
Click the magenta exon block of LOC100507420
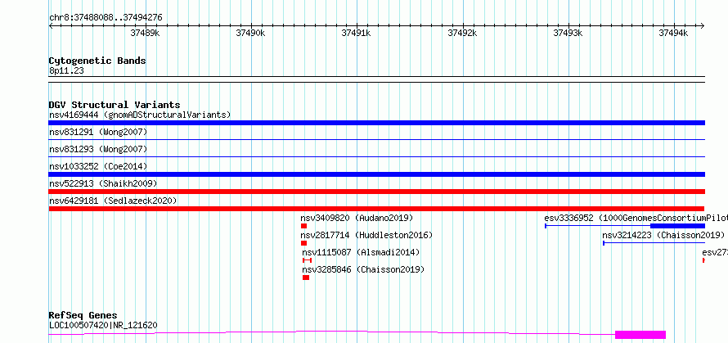point(640,335)
